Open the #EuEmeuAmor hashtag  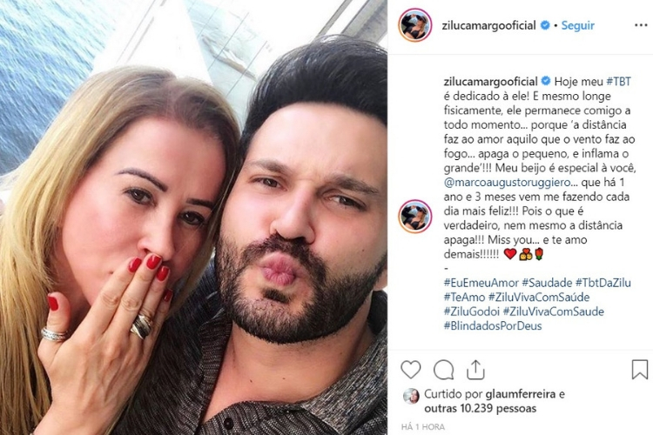point(481,283)
